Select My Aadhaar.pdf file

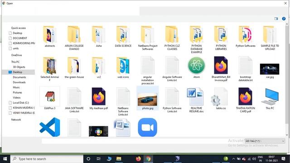pyautogui.click(x=99, y=99)
